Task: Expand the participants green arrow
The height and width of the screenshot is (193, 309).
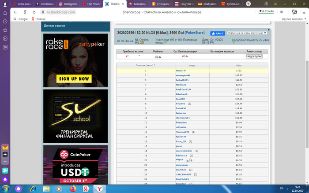Action: (x=166, y=42)
